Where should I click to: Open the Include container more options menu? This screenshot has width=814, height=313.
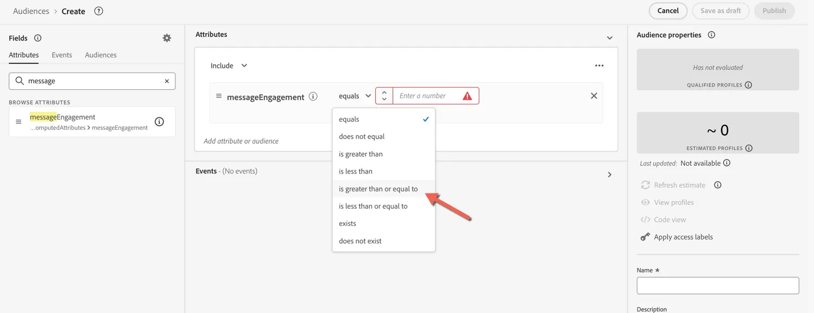pos(599,65)
